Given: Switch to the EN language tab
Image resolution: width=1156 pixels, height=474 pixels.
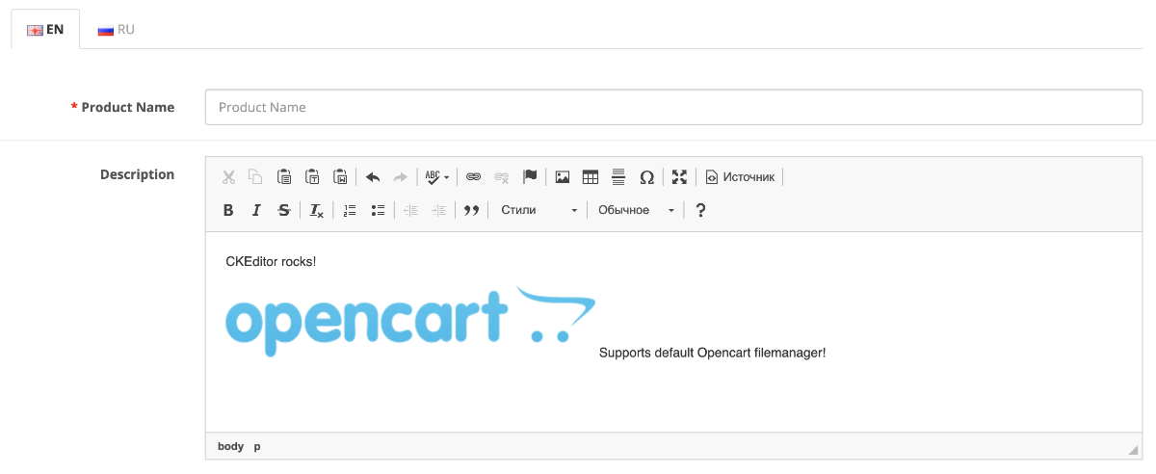Looking at the screenshot, I should click(45, 30).
